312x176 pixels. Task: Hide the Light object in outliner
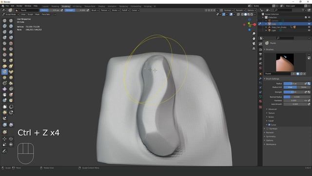[309, 30]
